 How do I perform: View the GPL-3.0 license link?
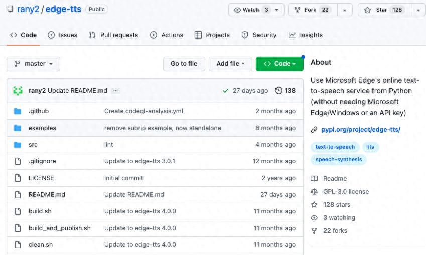point(346,192)
